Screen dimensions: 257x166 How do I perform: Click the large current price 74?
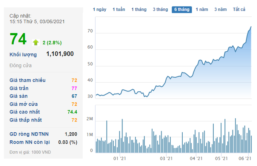coord(18,39)
